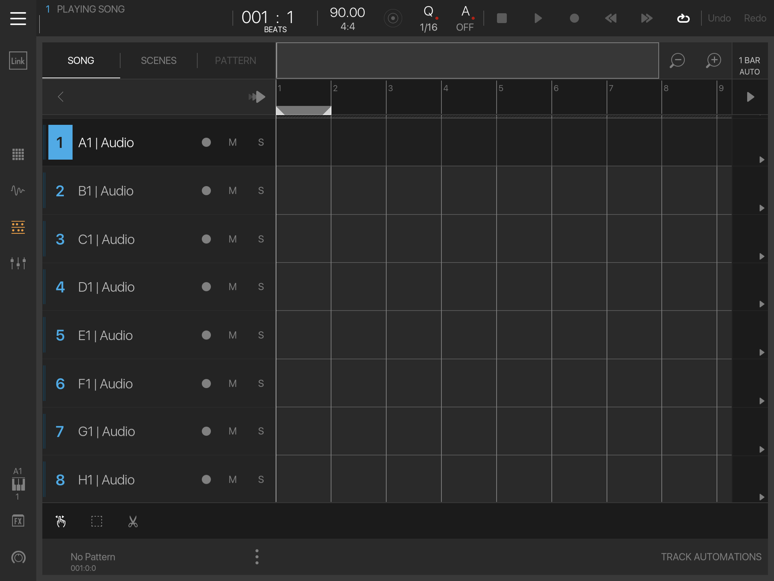Toggle the loop button

(x=683, y=18)
